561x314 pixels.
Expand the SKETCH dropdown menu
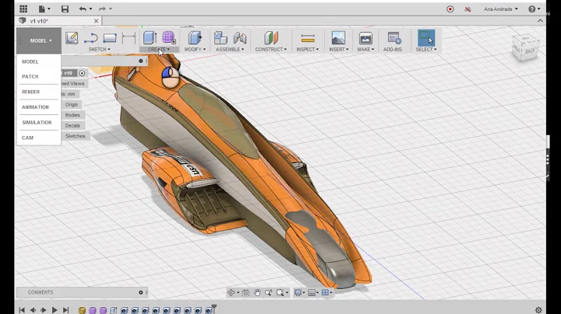[100, 49]
